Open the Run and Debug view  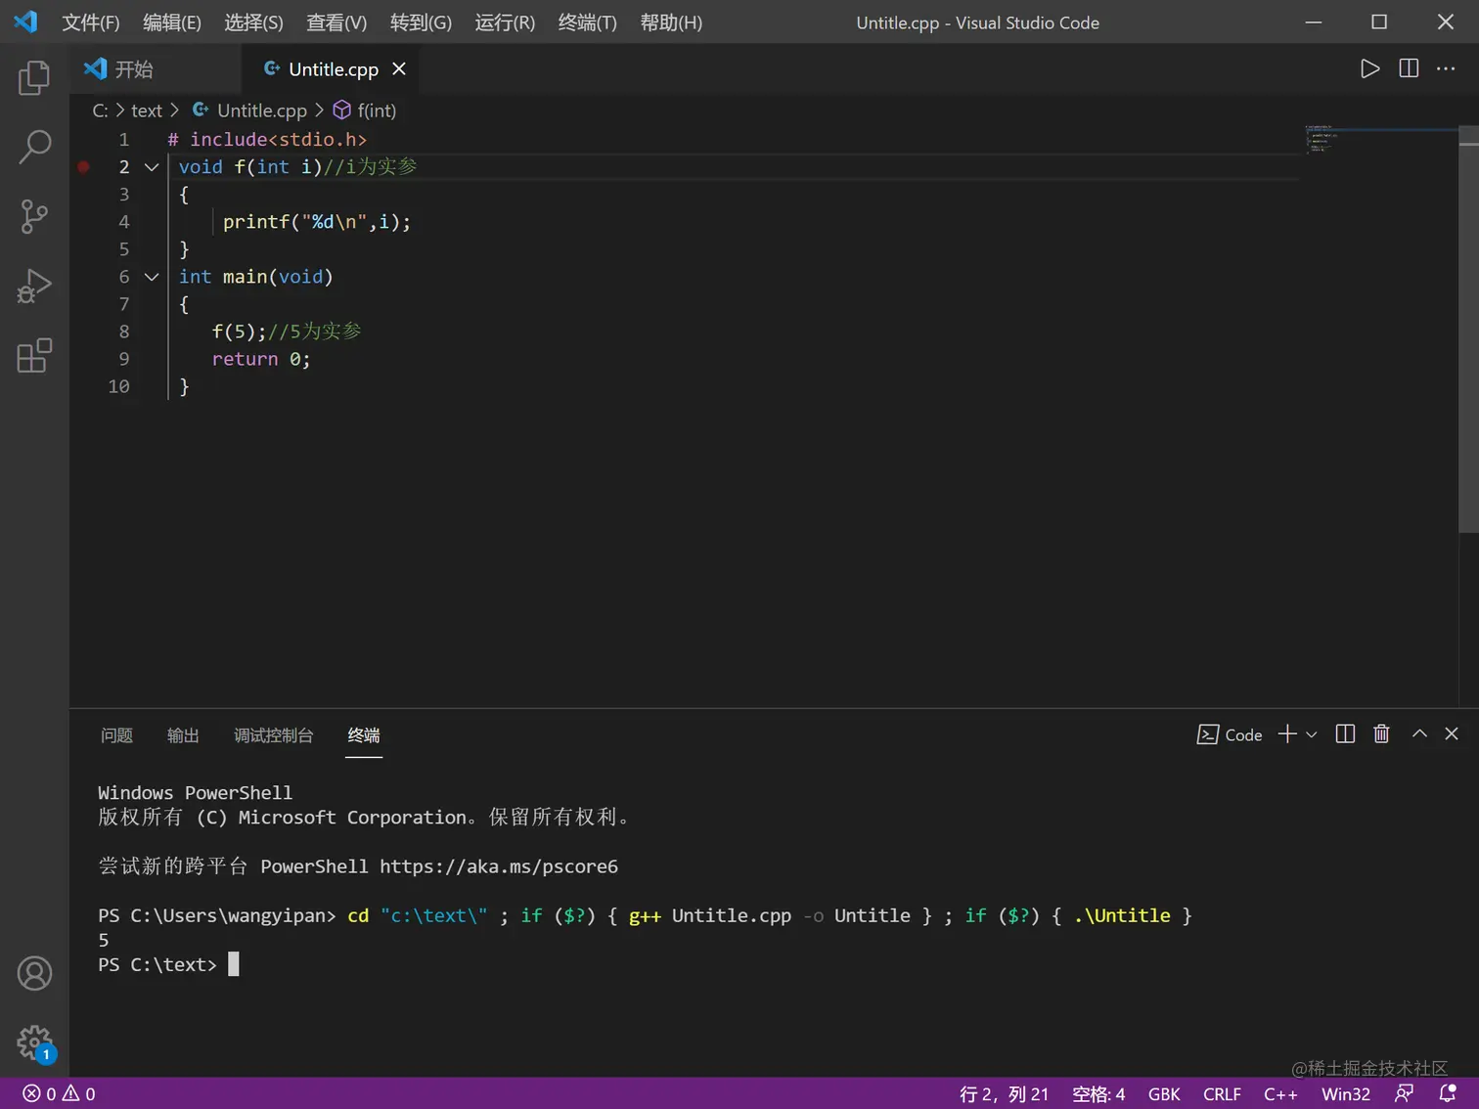click(x=34, y=287)
